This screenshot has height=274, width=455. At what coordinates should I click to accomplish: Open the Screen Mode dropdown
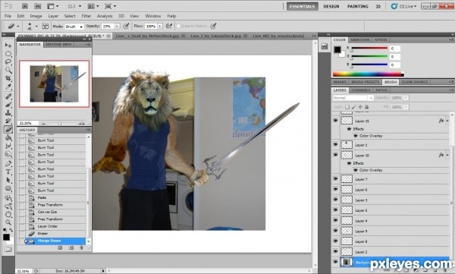click(110, 6)
